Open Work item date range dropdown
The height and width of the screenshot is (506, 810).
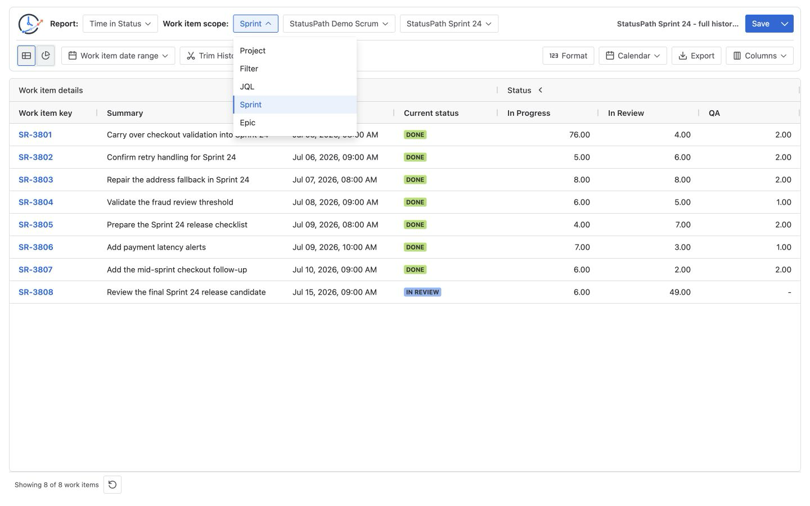[118, 56]
